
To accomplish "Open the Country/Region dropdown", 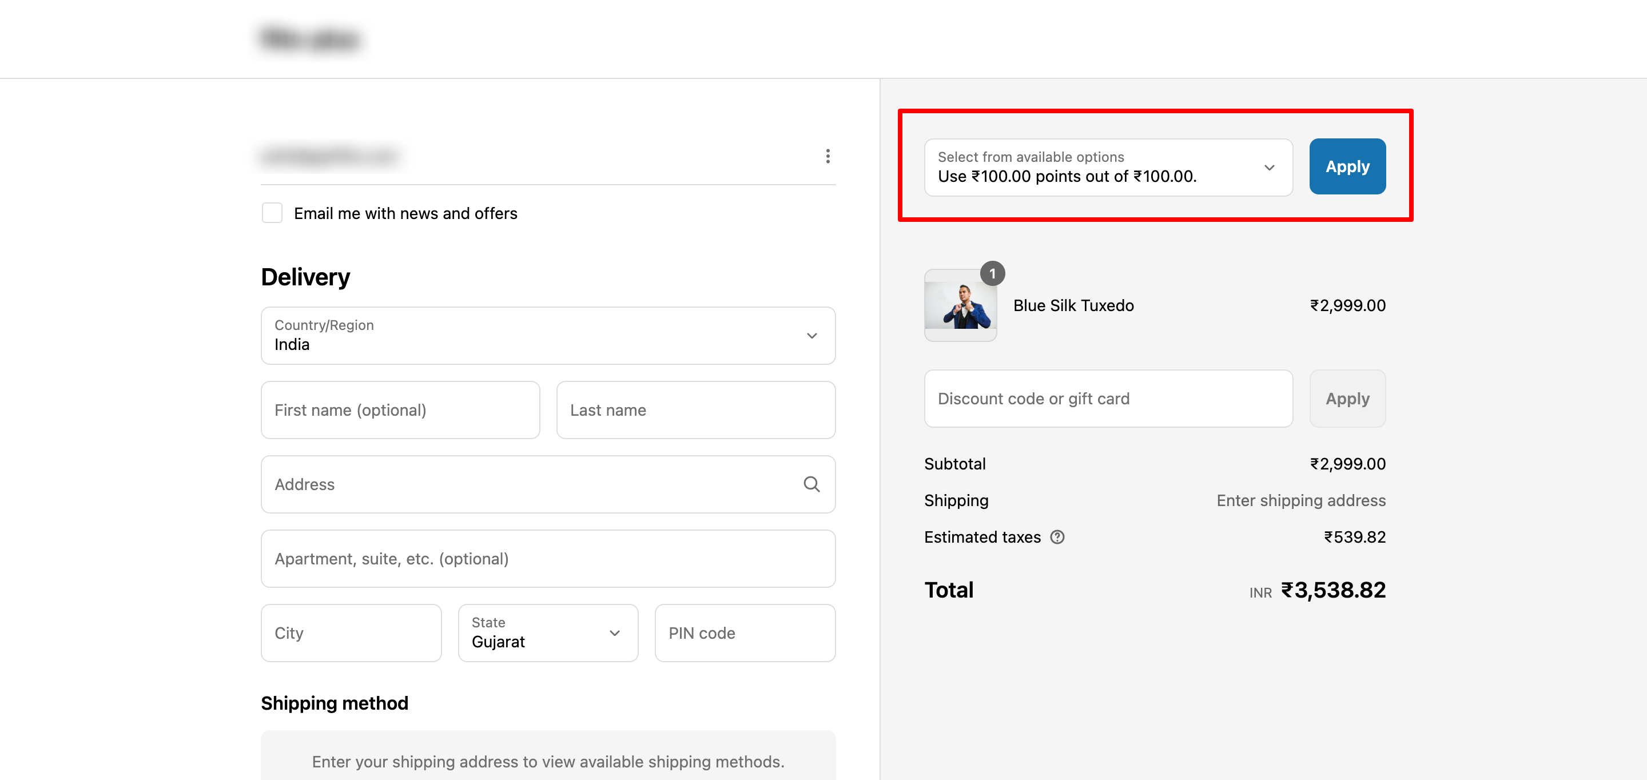I will coord(547,336).
